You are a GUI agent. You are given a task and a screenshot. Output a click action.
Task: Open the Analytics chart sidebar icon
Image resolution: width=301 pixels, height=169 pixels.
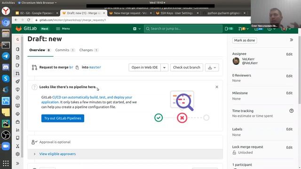[x=17, y=130]
